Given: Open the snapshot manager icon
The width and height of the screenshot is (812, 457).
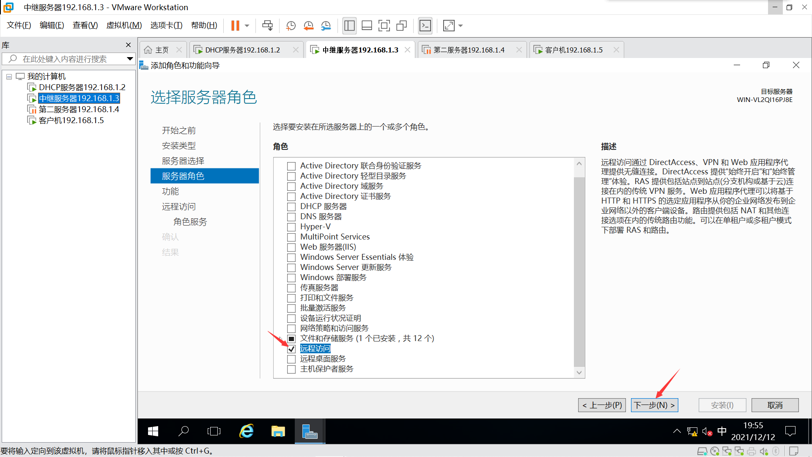Looking at the screenshot, I should 326,26.
